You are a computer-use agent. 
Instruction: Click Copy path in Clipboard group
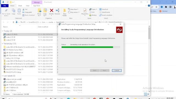(27, 12)
